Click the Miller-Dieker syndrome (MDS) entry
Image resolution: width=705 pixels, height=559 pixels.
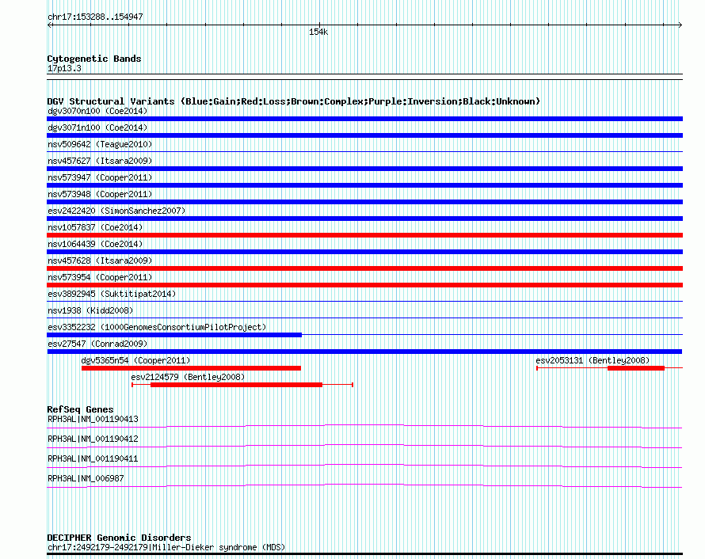166,547
